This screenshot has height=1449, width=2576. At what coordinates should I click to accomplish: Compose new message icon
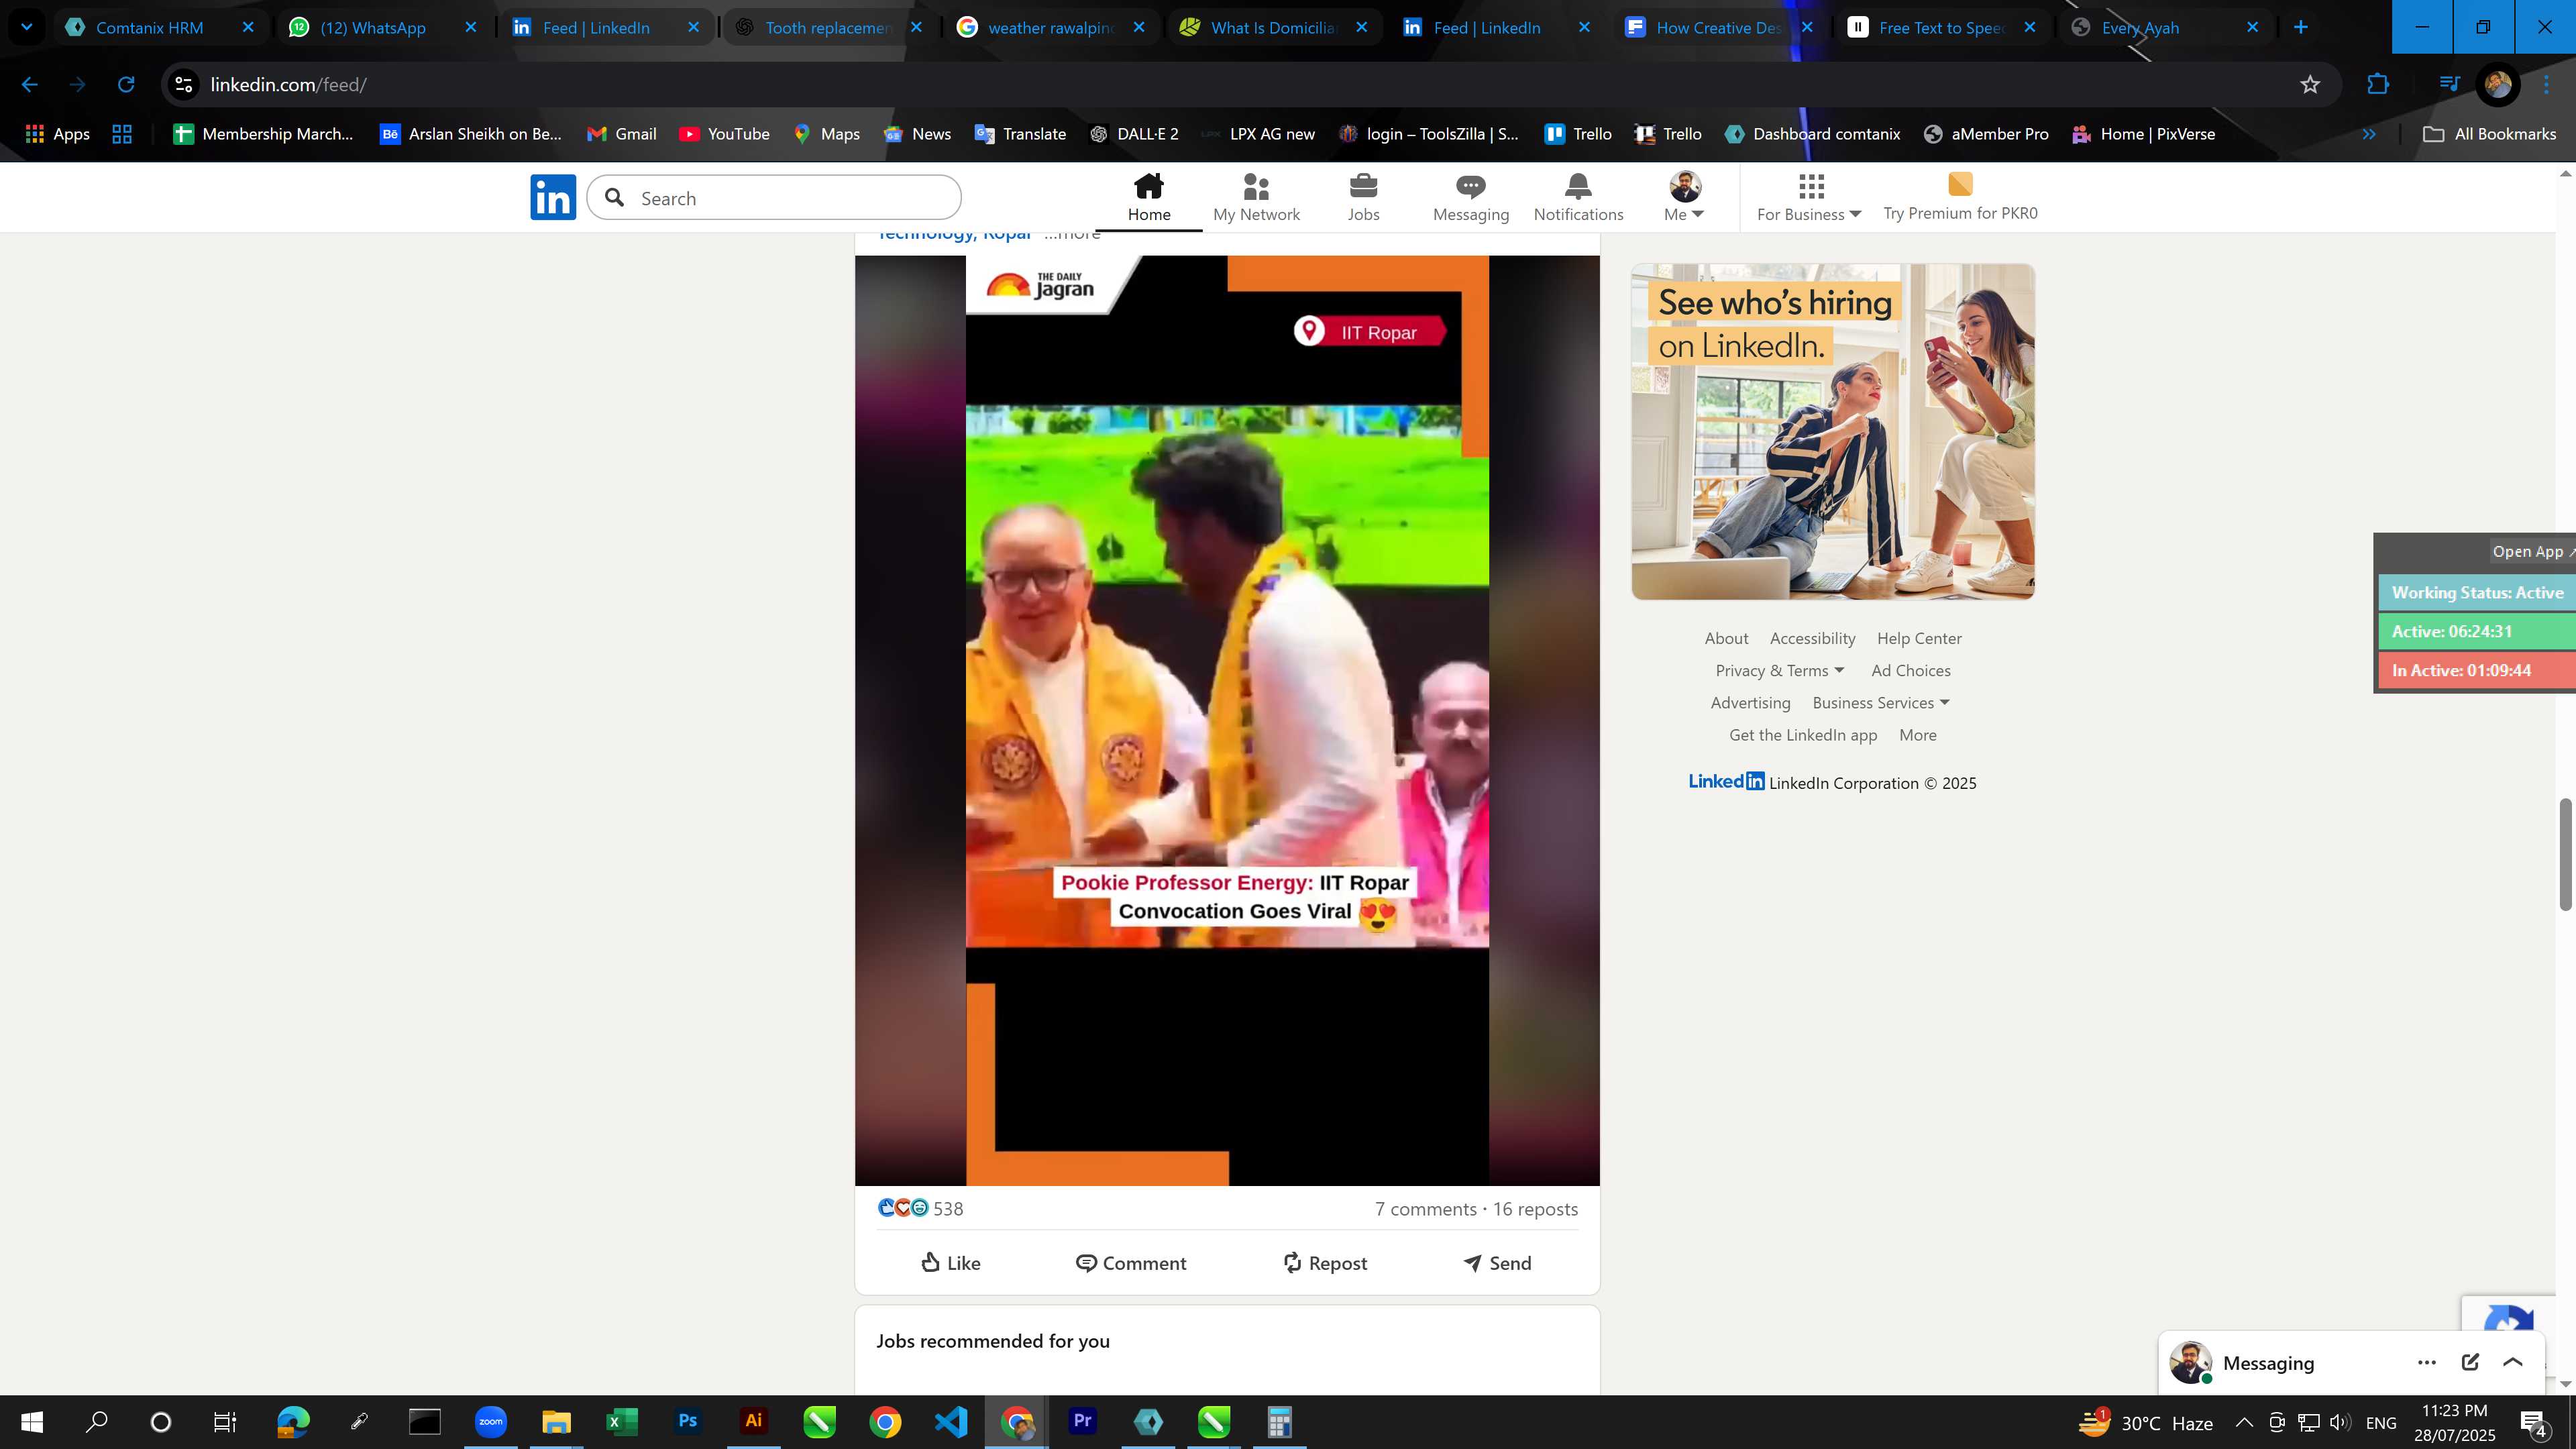pyautogui.click(x=2469, y=1362)
